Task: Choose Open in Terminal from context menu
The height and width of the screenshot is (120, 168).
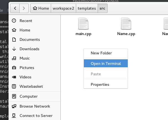Action: click(106, 63)
